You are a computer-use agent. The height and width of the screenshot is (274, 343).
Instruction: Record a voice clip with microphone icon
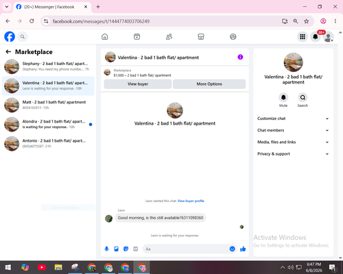tap(106, 249)
